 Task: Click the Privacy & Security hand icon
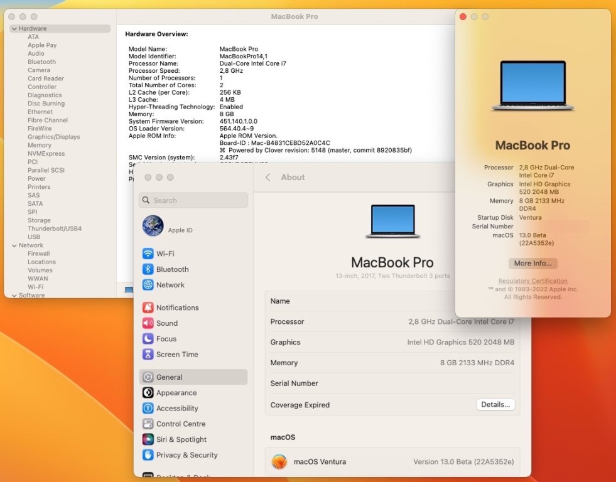(148, 455)
